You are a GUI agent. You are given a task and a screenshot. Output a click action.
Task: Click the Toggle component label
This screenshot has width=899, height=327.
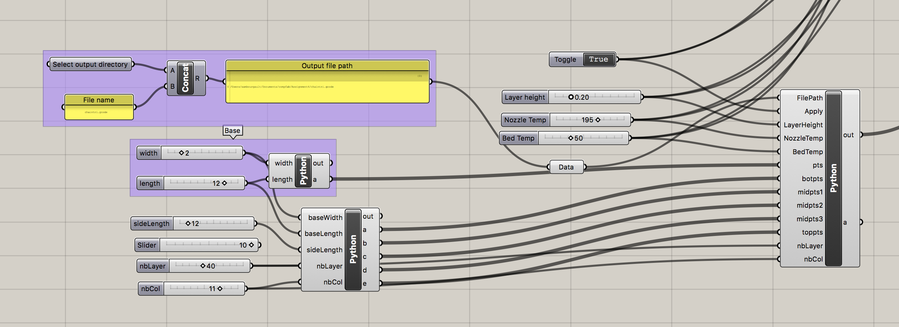[x=565, y=59]
